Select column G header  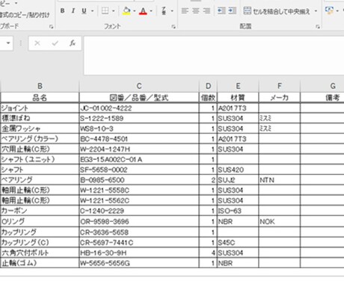click(x=322, y=86)
